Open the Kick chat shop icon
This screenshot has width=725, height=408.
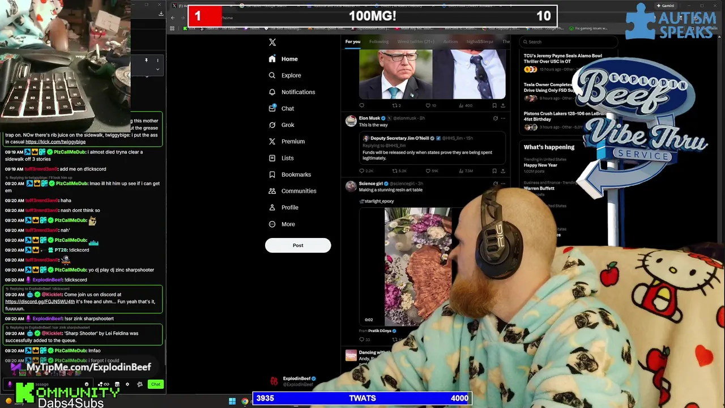coord(117,384)
